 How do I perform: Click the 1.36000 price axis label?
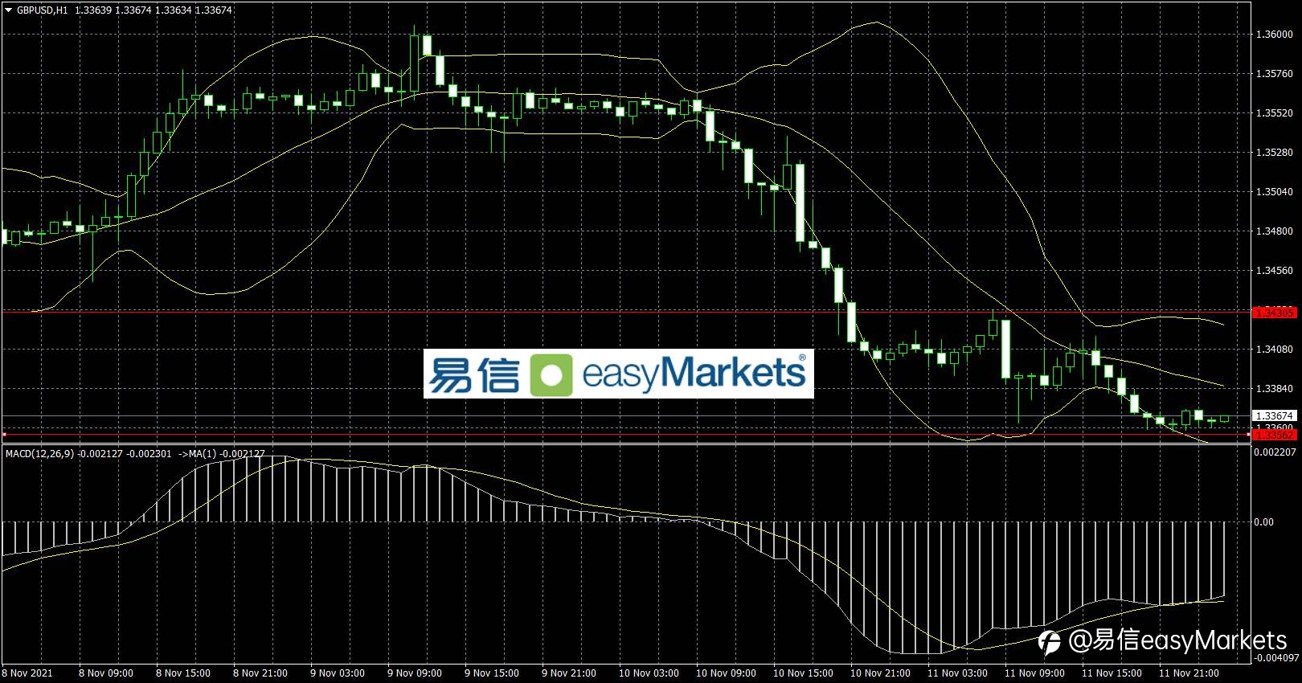click(1274, 35)
